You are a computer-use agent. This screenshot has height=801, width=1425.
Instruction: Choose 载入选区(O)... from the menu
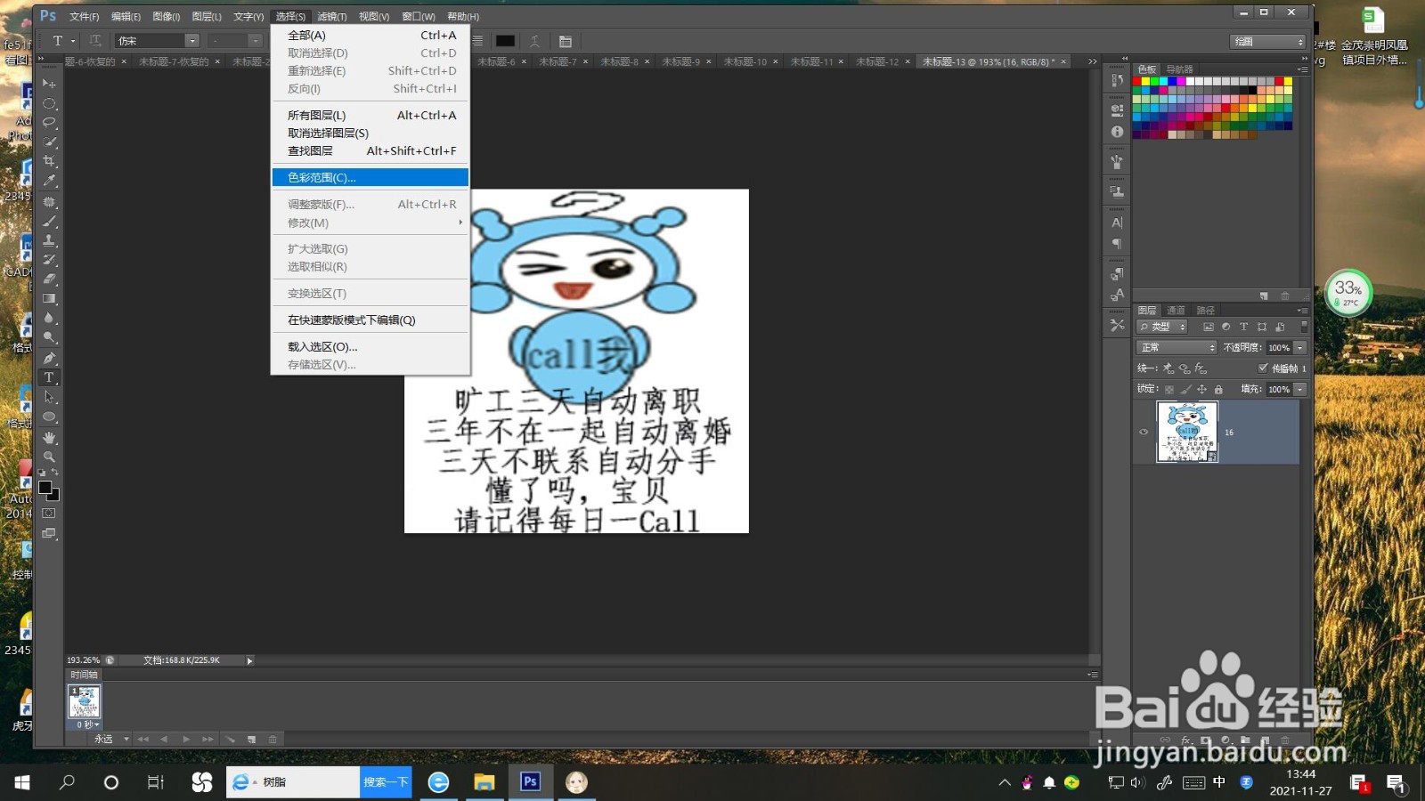[x=370, y=347]
